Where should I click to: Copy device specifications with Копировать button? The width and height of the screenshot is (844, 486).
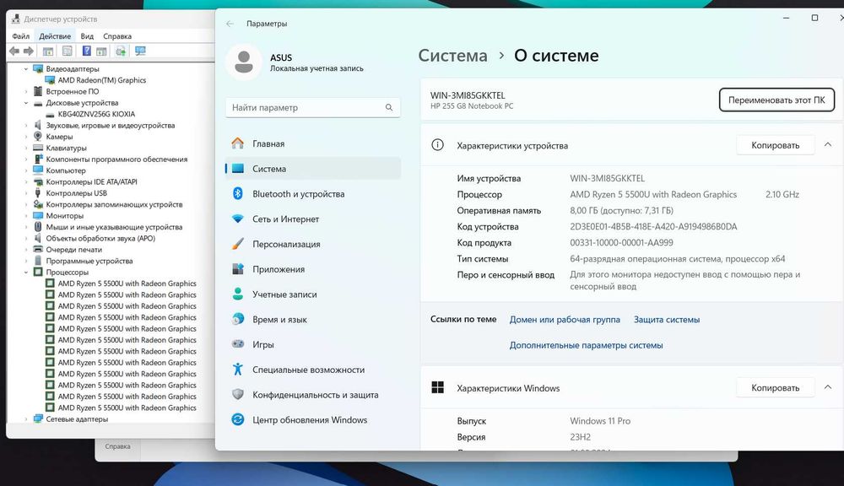click(775, 145)
